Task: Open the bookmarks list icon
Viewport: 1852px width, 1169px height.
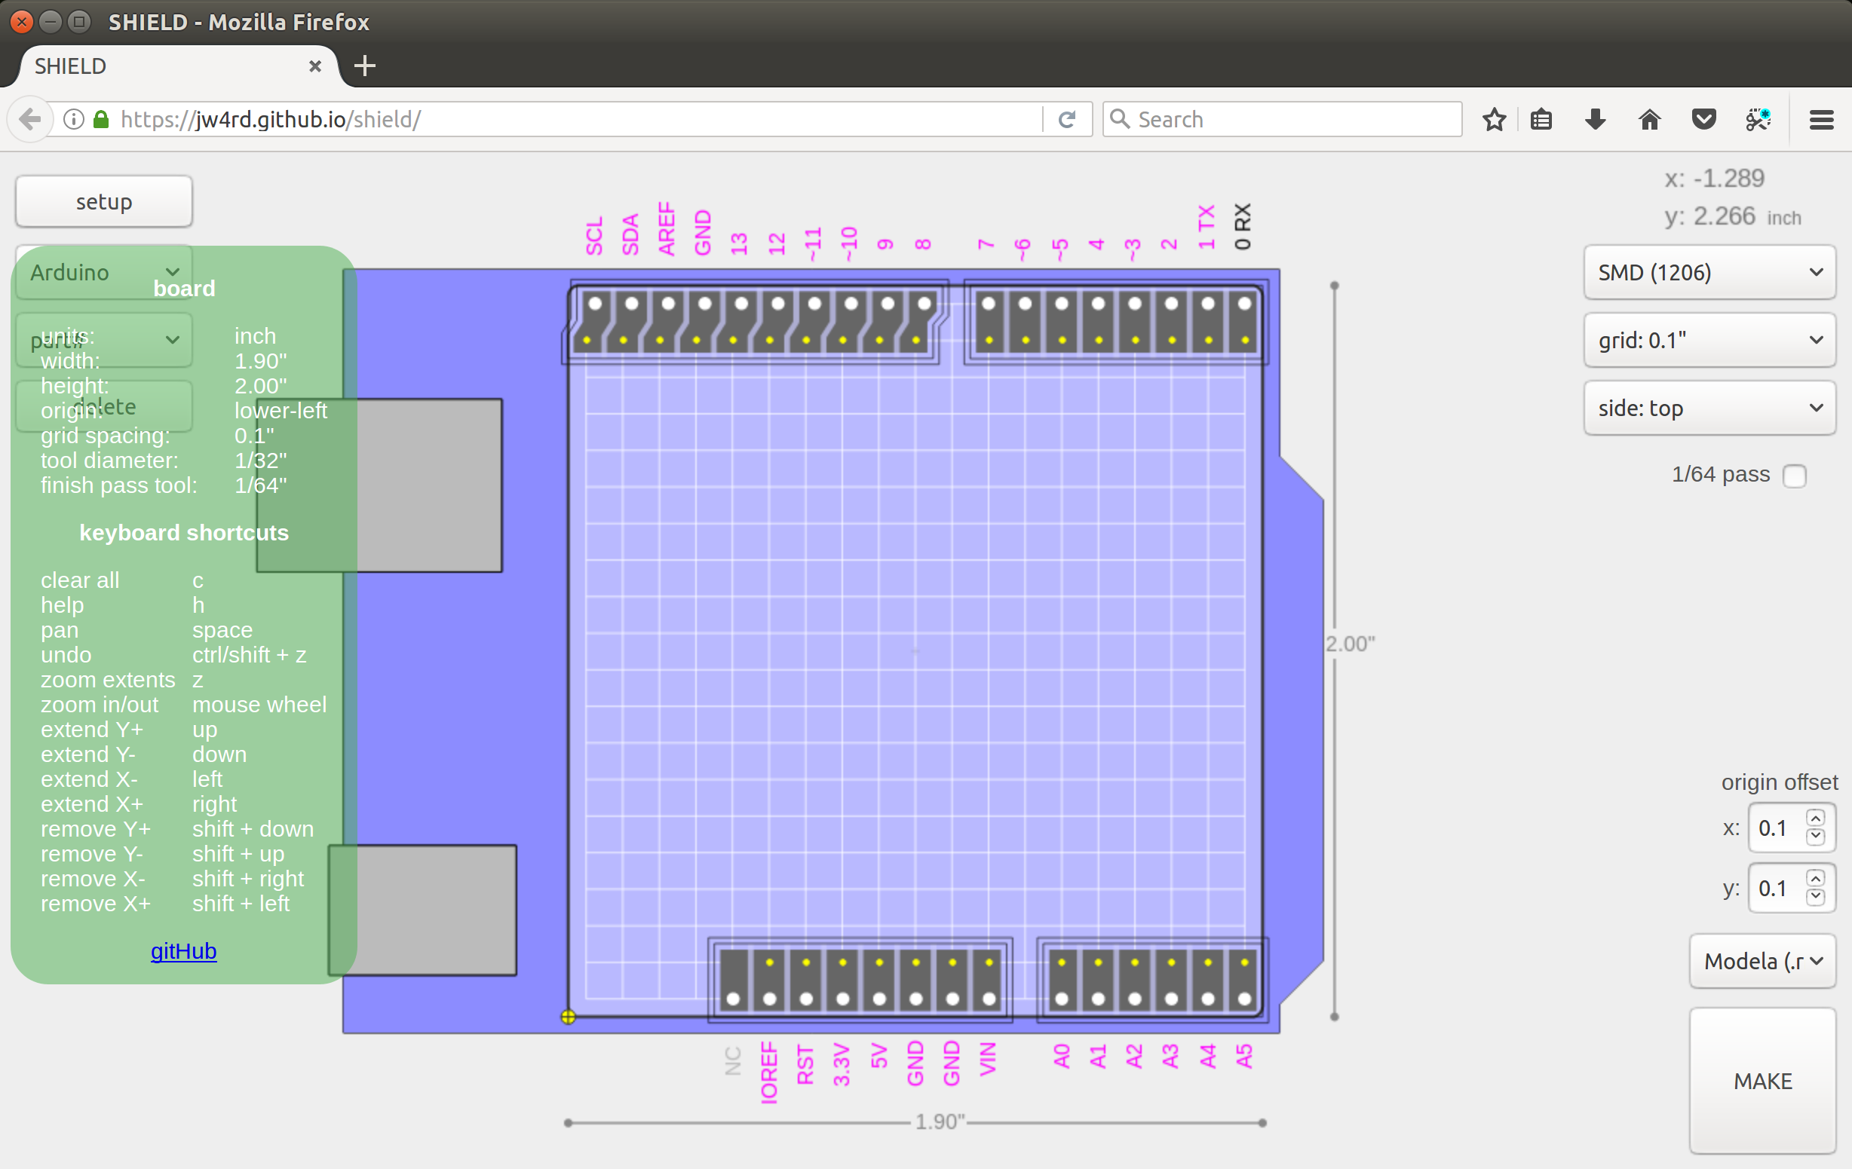Action: coord(1541,119)
